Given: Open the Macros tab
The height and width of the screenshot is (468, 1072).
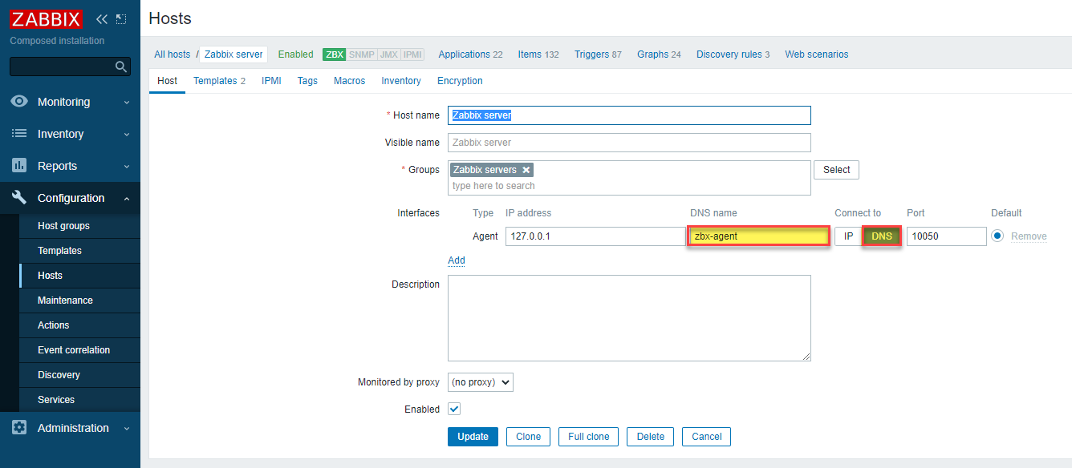Looking at the screenshot, I should click(x=349, y=81).
